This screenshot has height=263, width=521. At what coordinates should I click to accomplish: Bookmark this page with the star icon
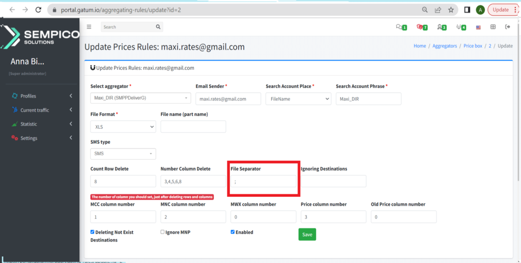451,10
